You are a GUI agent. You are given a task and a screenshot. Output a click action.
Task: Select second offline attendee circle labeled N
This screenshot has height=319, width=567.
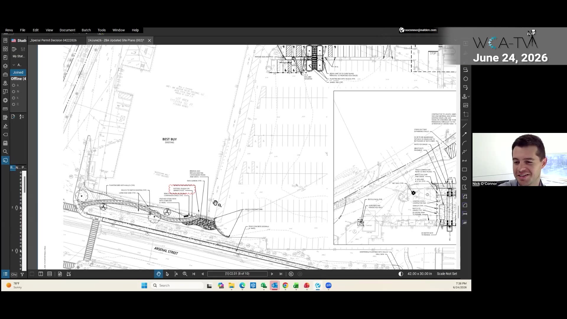coord(14,92)
